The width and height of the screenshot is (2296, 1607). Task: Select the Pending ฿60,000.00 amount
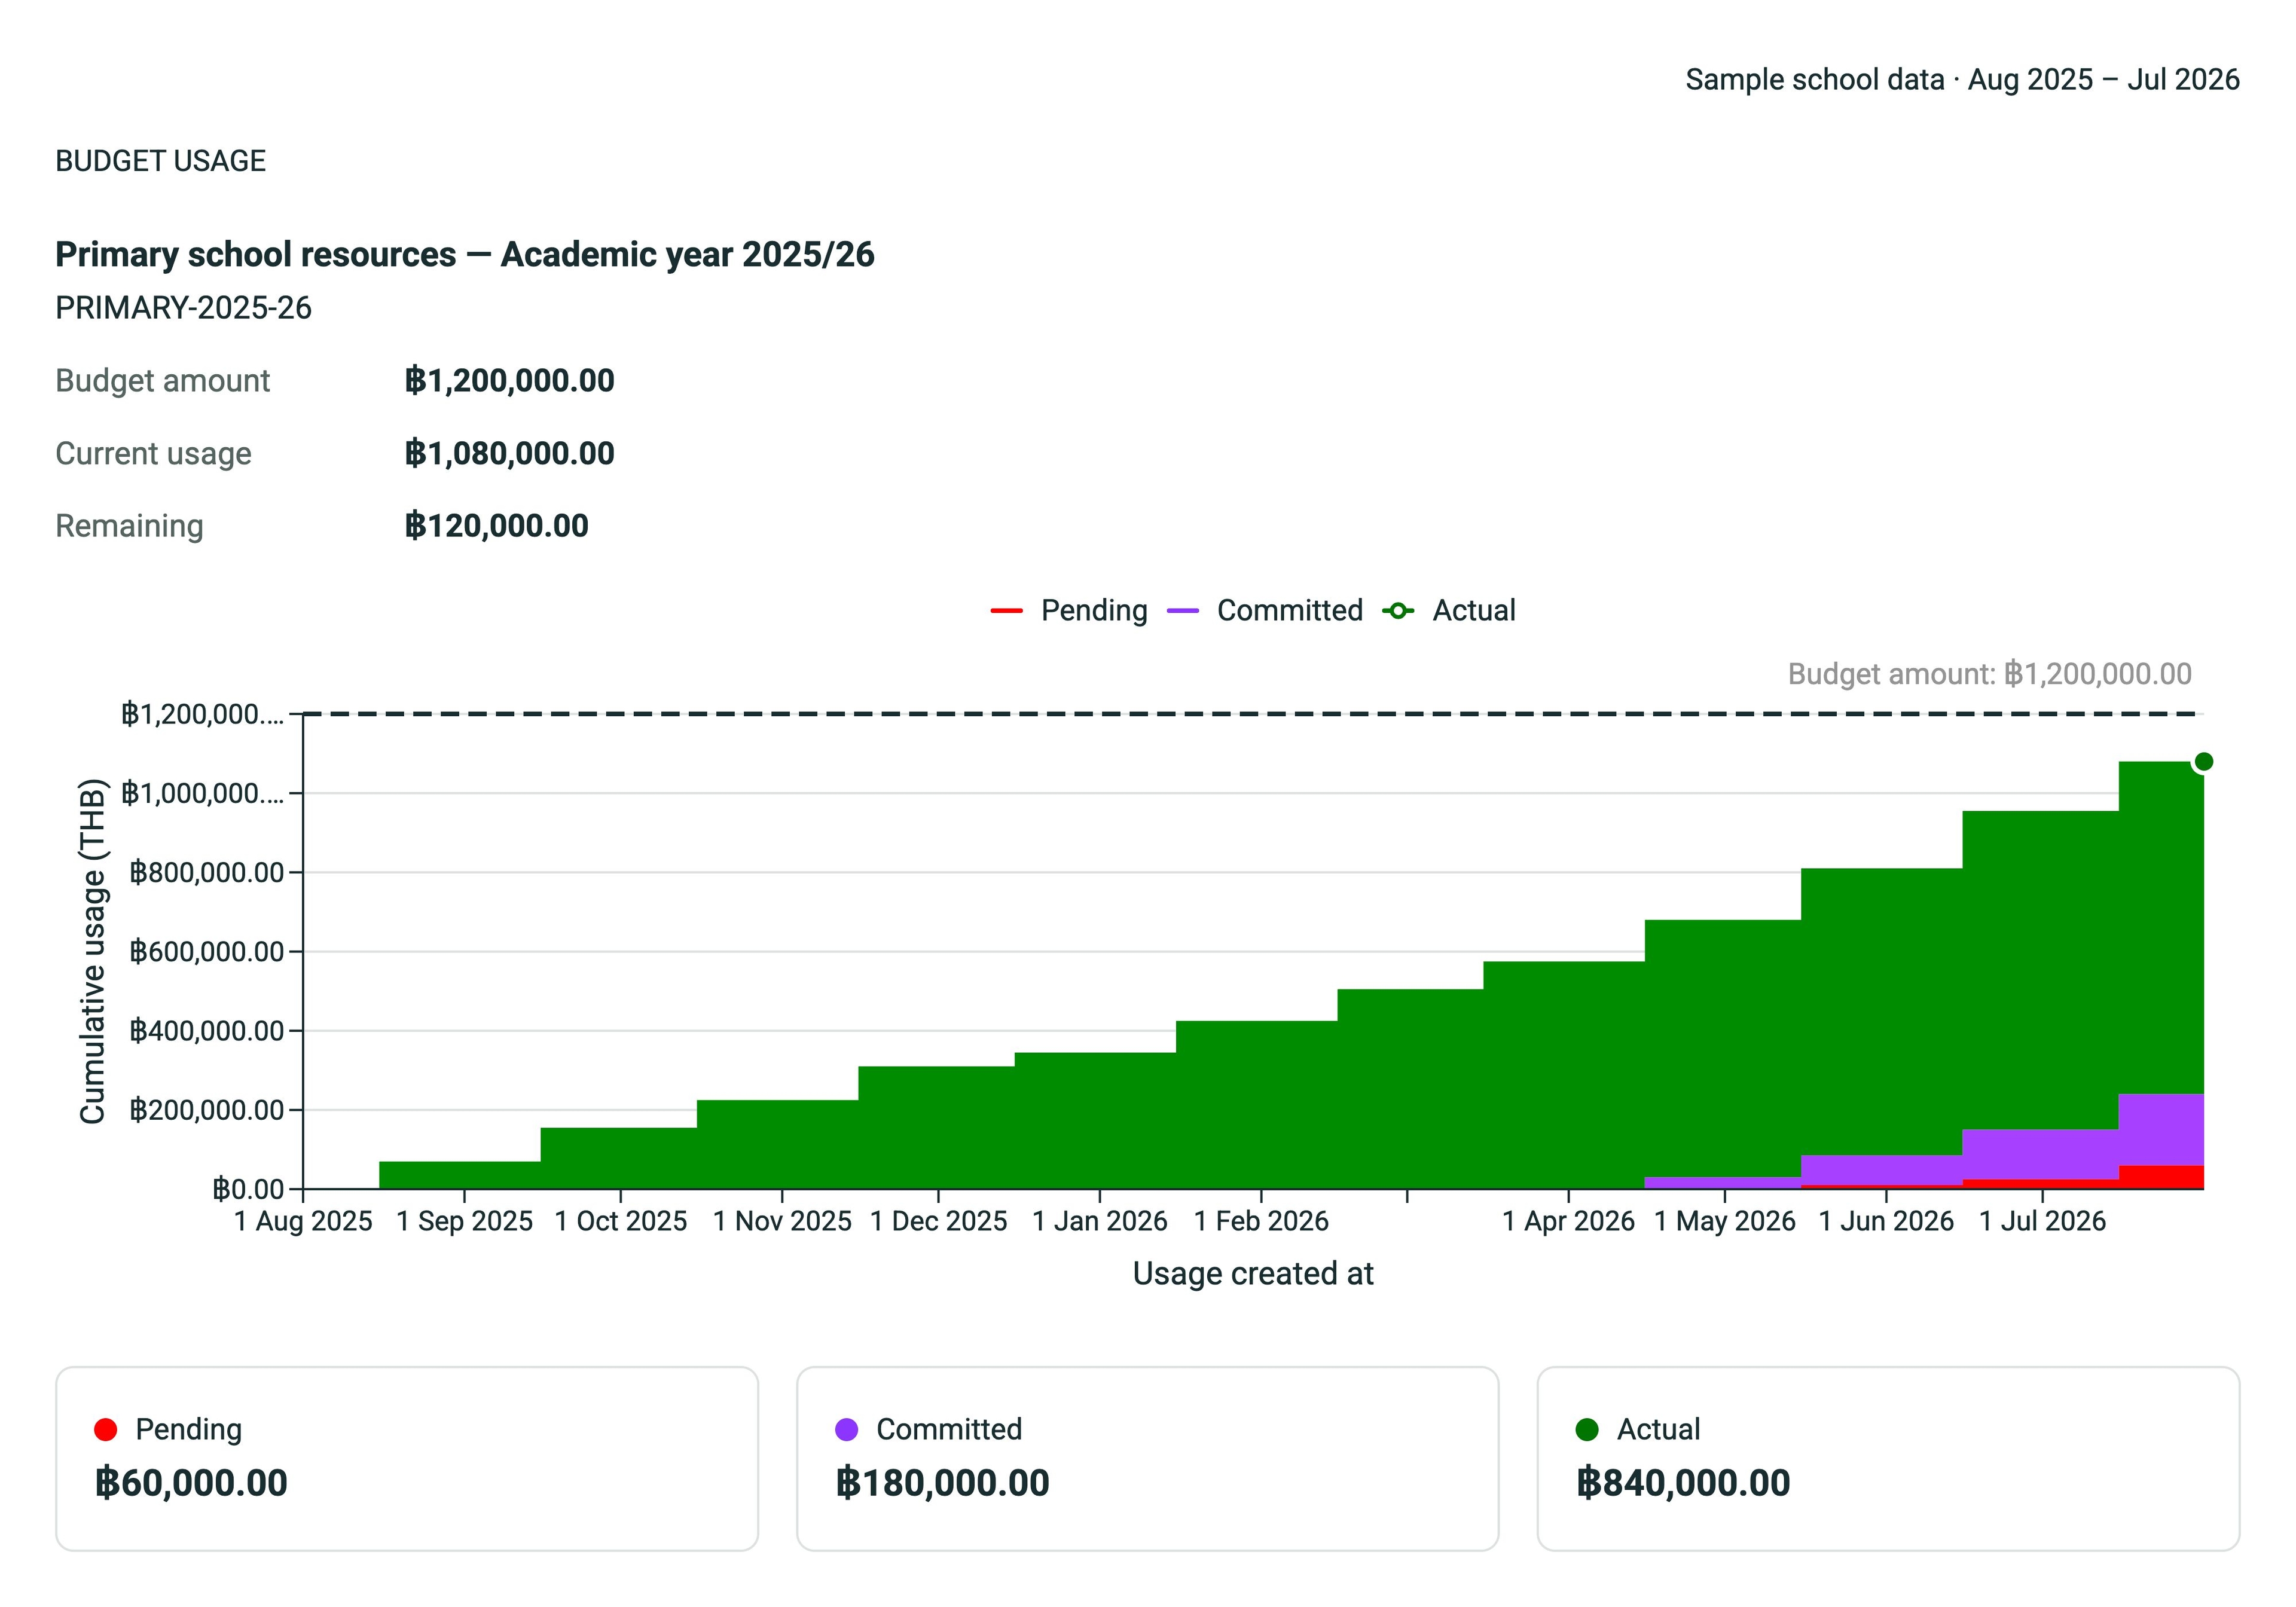tap(191, 1482)
